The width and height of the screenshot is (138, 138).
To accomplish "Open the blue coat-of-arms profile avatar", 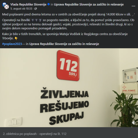I will coord(4,4).
